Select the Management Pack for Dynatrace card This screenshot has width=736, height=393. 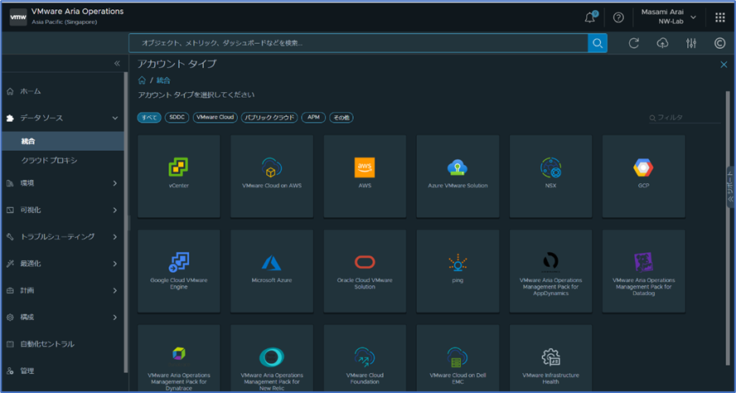coord(179,359)
